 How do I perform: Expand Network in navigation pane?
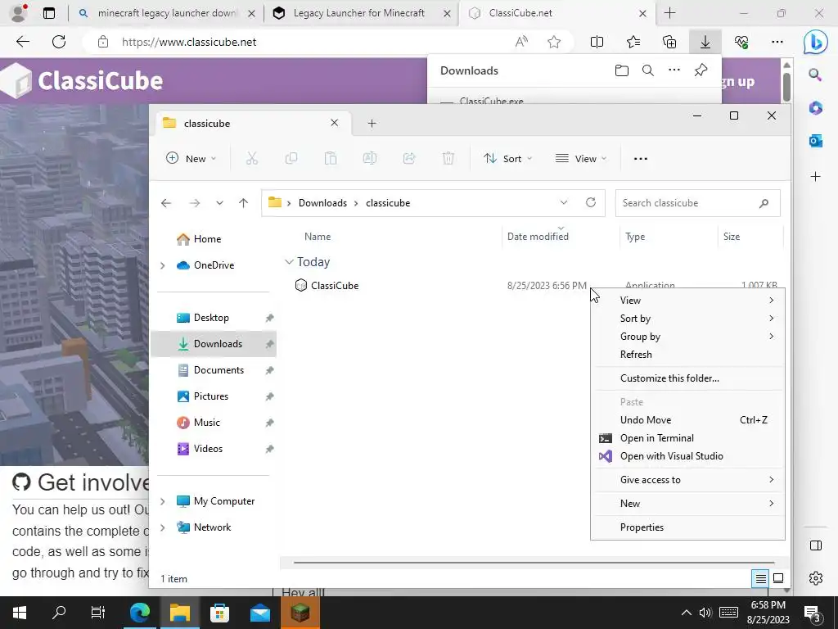tap(163, 527)
